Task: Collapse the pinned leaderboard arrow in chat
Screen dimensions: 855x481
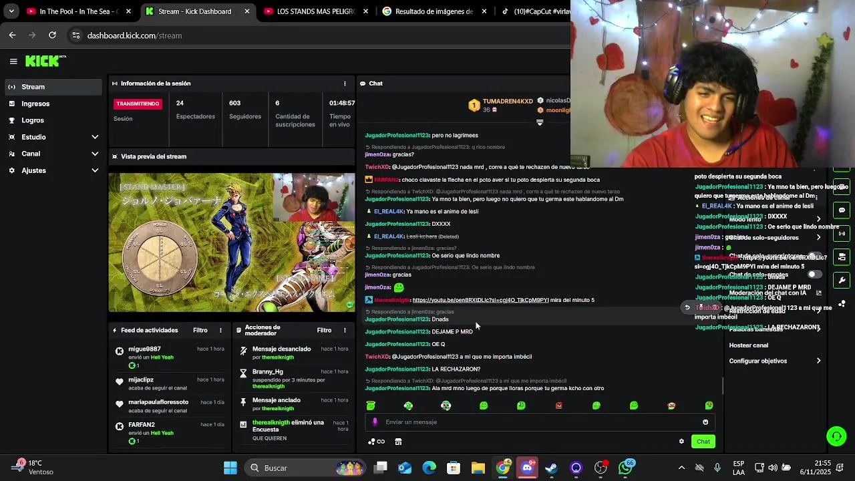Action: tap(540, 122)
